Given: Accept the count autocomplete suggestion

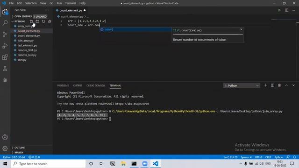Looking at the screenshot, I should [x=135, y=29].
